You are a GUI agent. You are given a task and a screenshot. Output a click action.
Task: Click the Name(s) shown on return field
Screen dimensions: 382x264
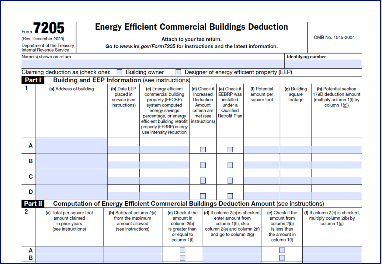pyautogui.click(x=153, y=64)
